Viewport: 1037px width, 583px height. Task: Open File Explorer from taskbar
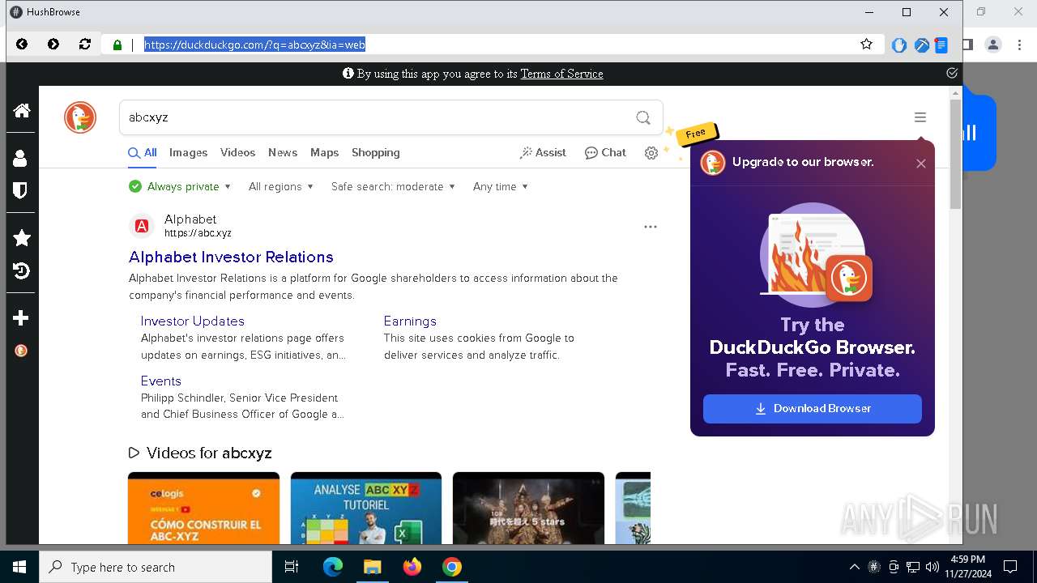point(372,567)
